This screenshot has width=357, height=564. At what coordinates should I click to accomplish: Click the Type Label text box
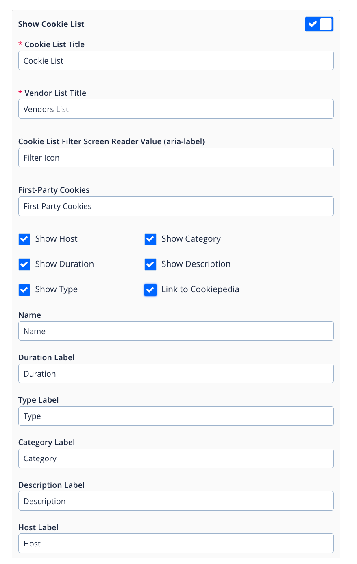point(176,416)
